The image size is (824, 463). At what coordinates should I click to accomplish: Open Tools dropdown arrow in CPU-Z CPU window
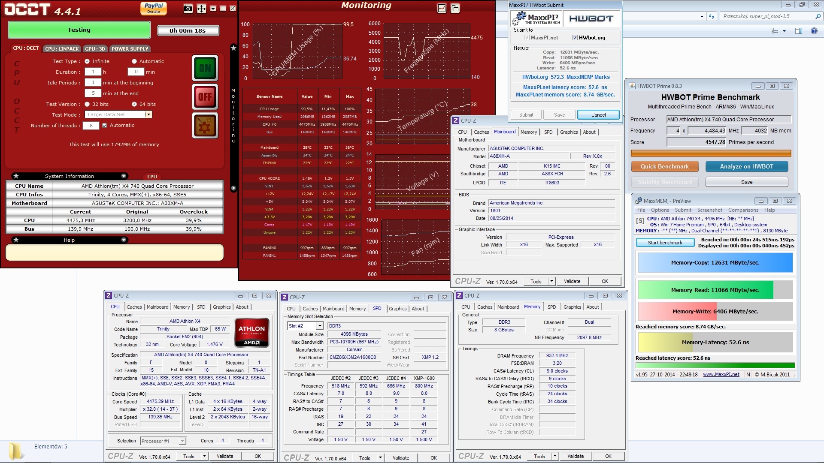204,456
